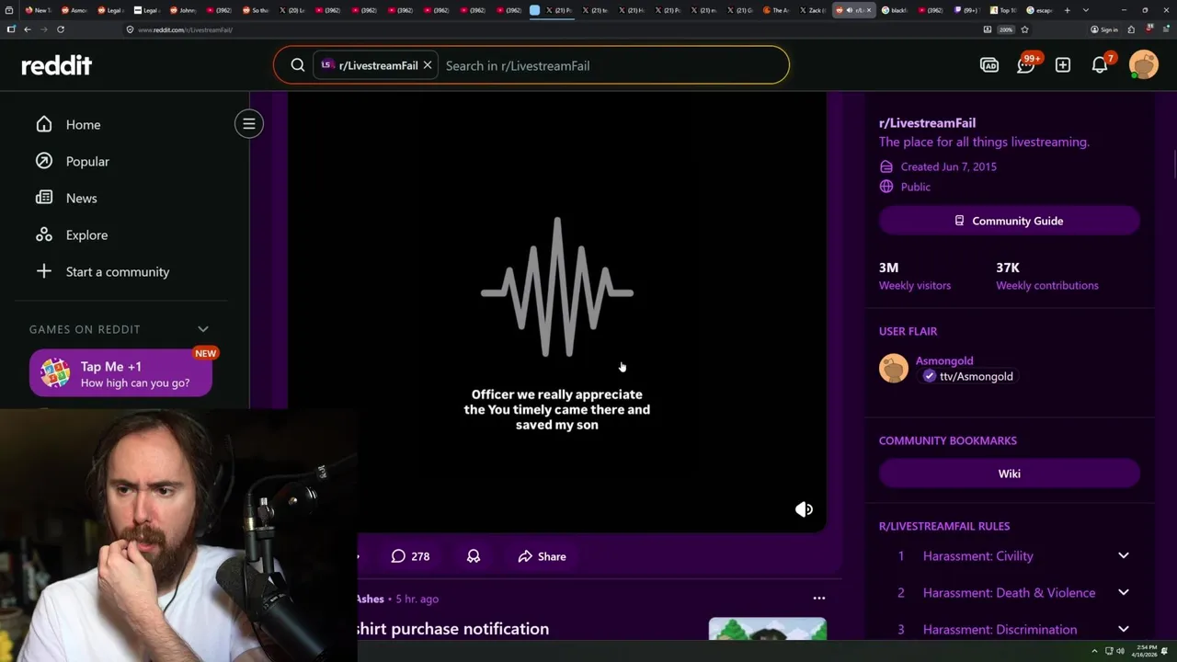Remove the r/LivestreamFail search filter
Viewport: 1177px width, 662px height.
pyautogui.click(x=428, y=65)
